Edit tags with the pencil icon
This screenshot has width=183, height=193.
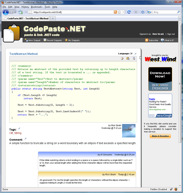pyautogui.click(x=19, y=129)
